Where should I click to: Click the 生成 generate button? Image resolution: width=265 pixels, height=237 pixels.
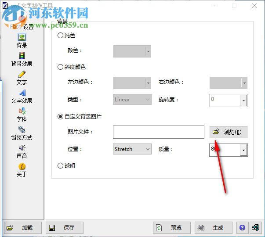214,228
